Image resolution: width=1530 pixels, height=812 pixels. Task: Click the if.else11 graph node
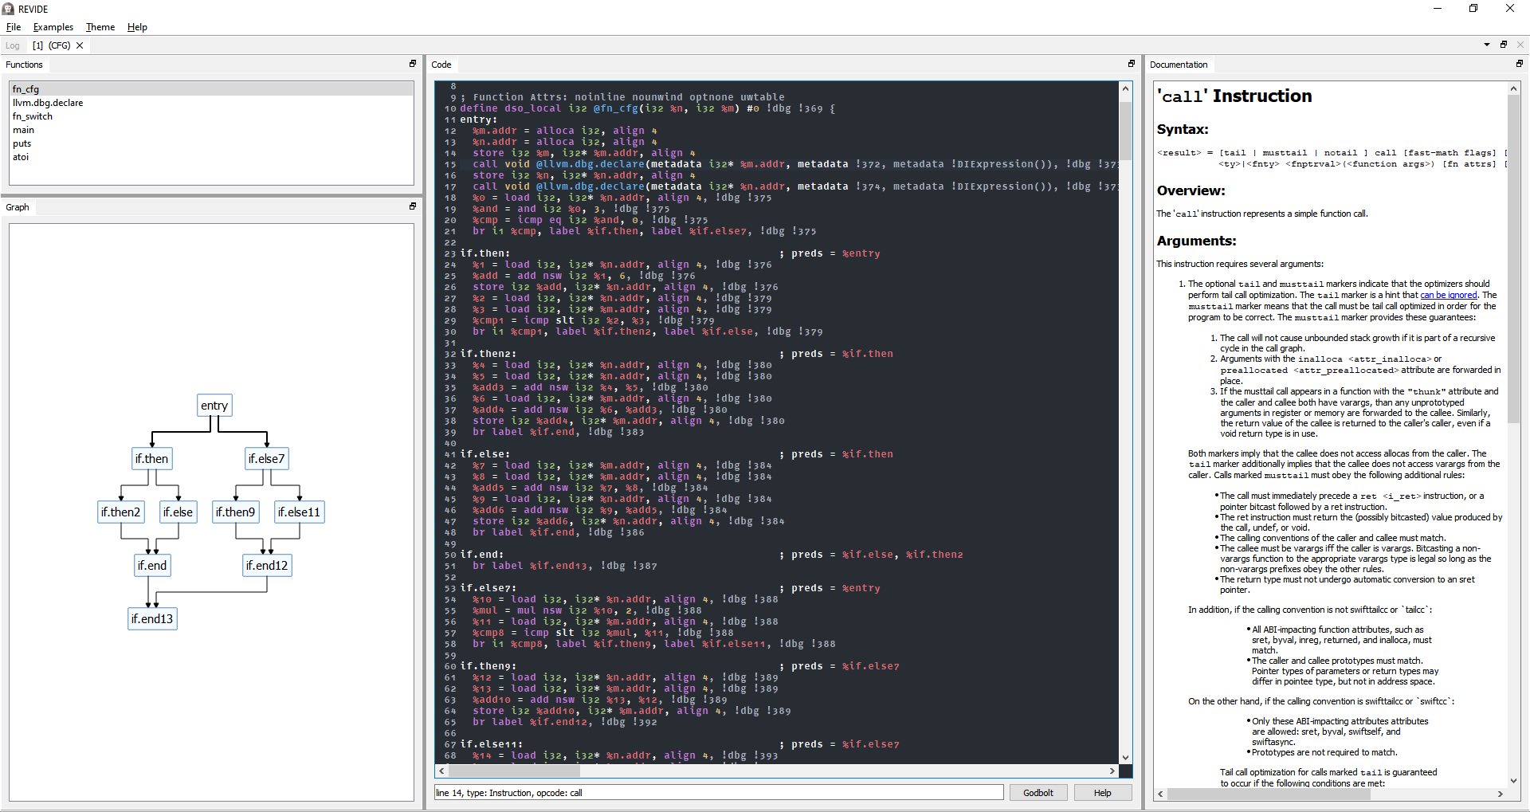point(299,512)
